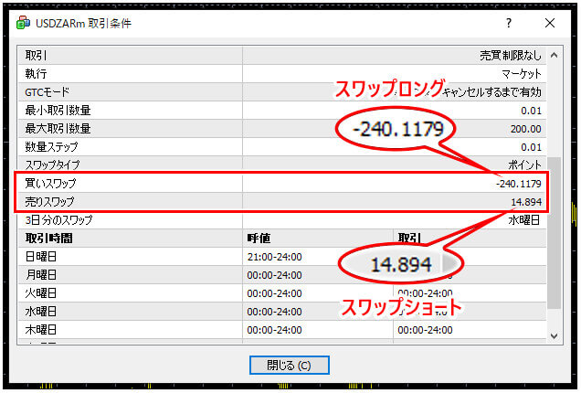Select the 日曜日 row label
The width and height of the screenshot is (581, 393).
[41, 257]
